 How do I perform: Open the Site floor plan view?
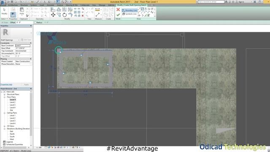[11, 110]
